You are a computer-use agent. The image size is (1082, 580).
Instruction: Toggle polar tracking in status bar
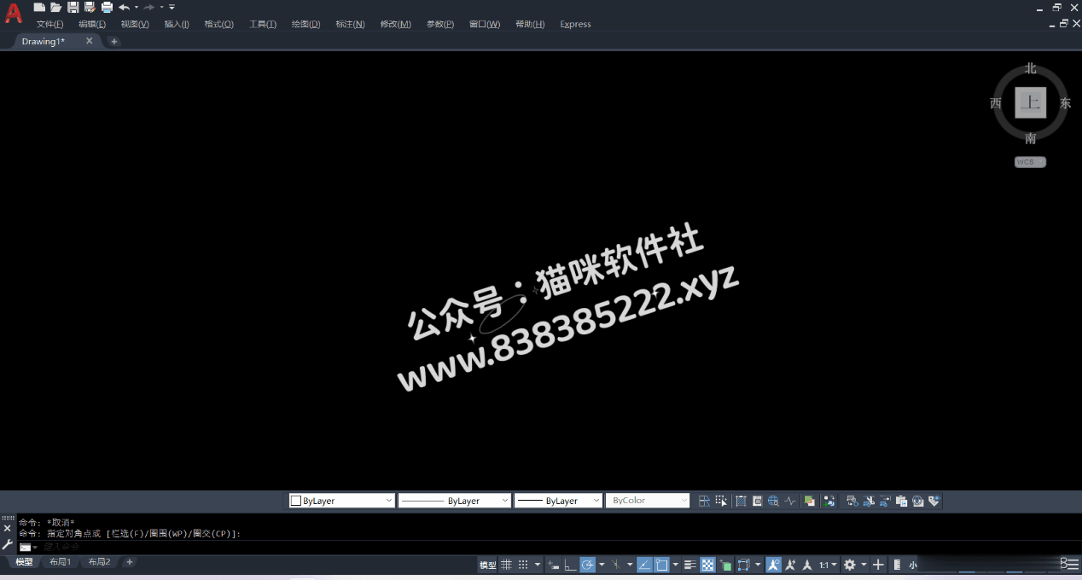pos(588,565)
